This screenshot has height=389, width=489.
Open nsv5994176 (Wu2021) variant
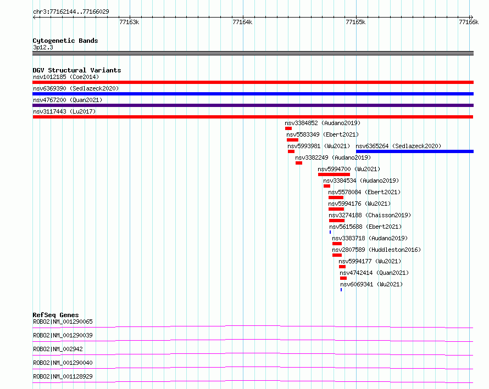pyautogui.click(x=359, y=204)
